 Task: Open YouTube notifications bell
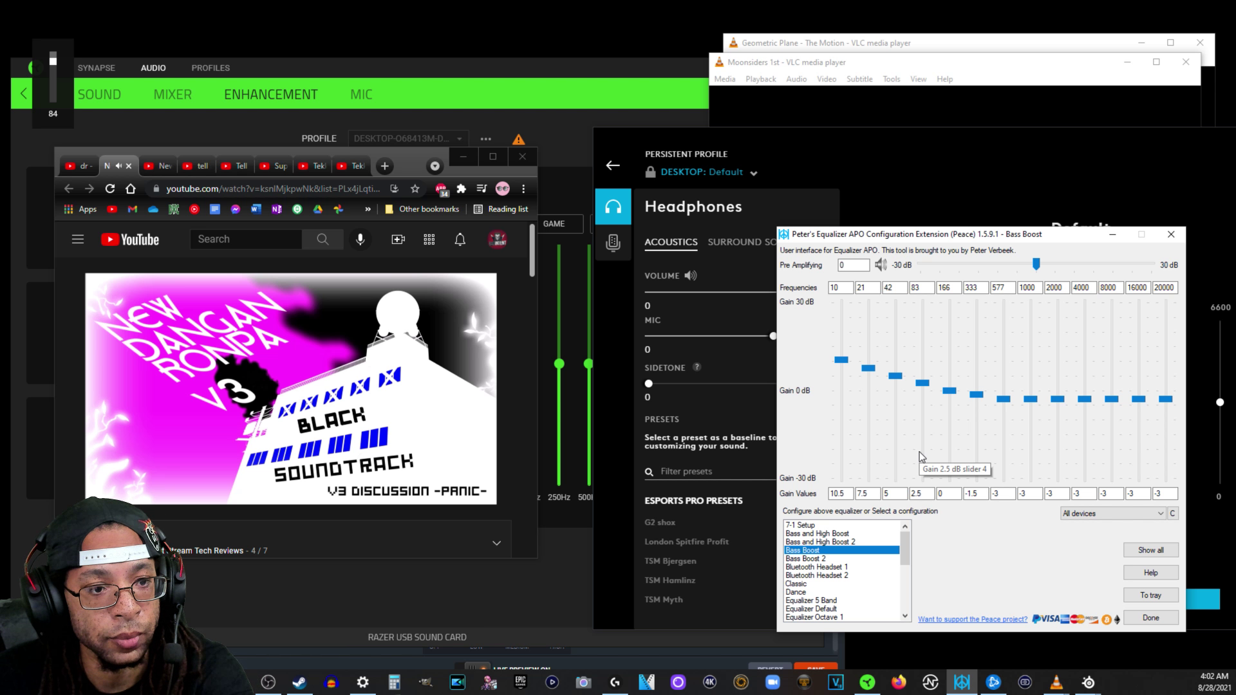tap(460, 239)
